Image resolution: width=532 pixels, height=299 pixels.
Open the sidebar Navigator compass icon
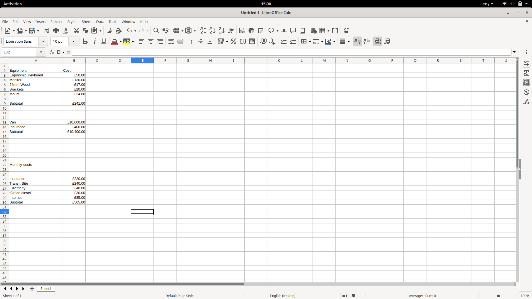tap(526, 92)
